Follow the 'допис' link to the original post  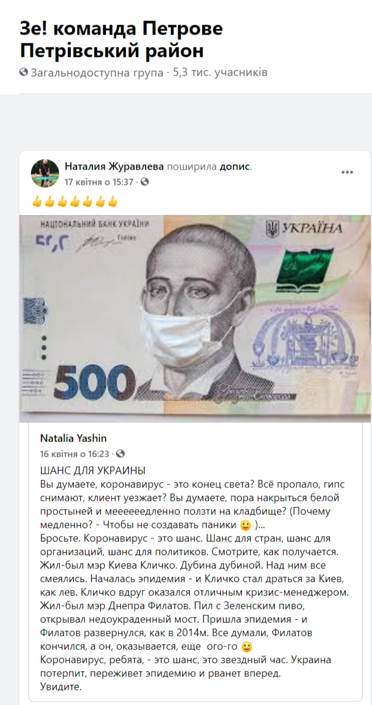[x=234, y=167]
